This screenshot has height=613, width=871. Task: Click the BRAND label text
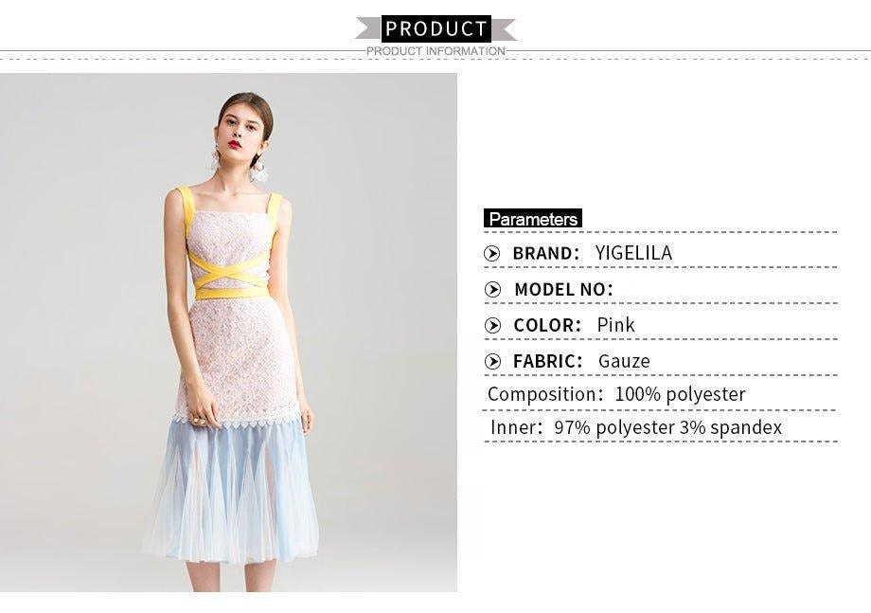(x=546, y=253)
